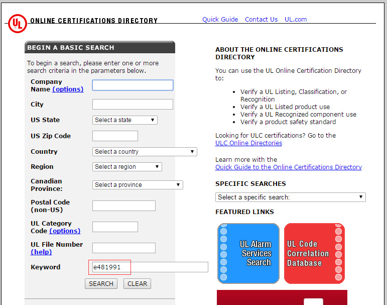Click the Begin a Basic Search heading

tap(71, 47)
